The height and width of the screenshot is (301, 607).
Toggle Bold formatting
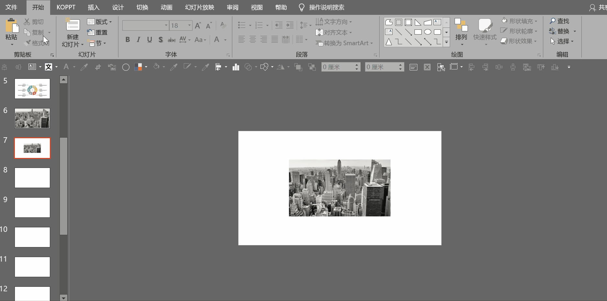[x=127, y=40]
